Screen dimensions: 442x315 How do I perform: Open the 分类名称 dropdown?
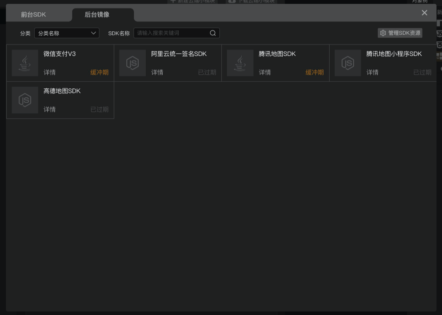click(x=67, y=33)
